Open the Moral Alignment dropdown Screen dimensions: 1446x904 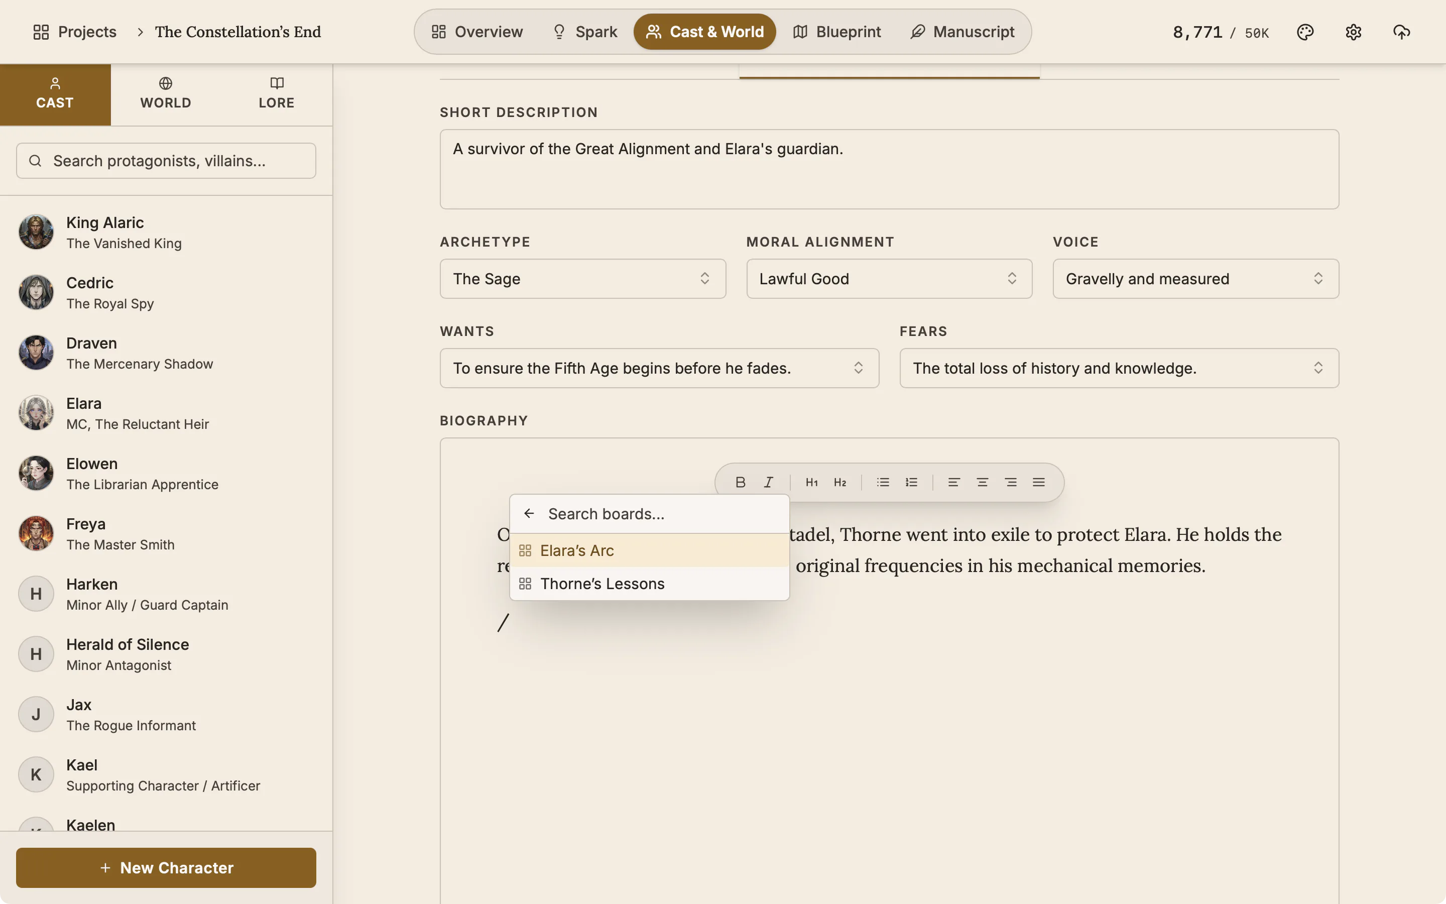pos(889,279)
